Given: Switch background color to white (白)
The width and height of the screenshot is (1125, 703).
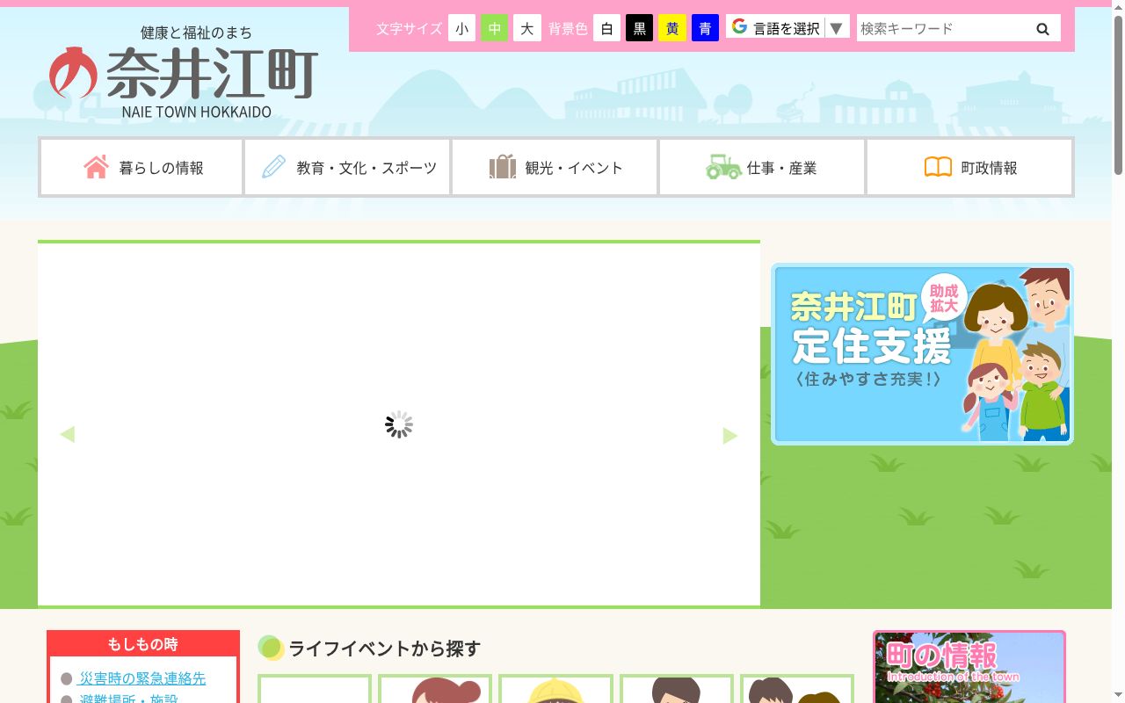Looking at the screenshot, I should (x=606, y=28).
